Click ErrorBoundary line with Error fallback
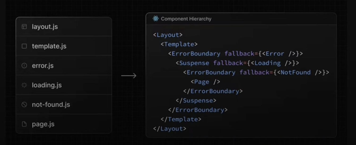The height and width of the screenshot is (145, 356). pos(236,54)
